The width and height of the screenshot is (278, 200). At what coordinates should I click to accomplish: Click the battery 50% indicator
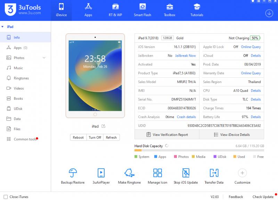click(255, 38)
